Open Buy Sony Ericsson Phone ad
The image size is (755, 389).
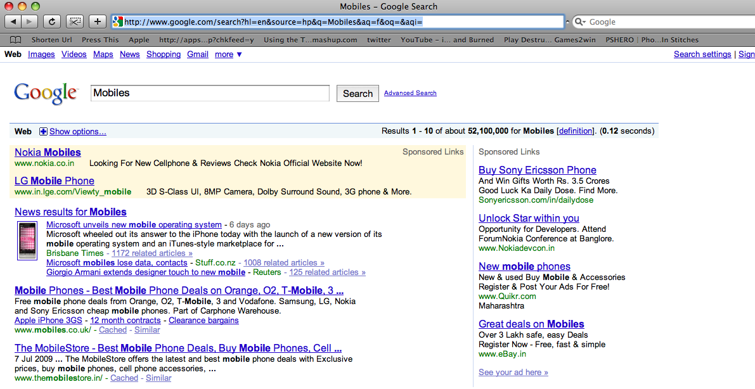(x=538, y=170)
